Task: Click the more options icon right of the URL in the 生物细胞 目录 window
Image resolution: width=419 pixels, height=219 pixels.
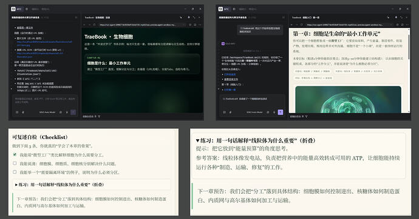Action: point(200,25)
